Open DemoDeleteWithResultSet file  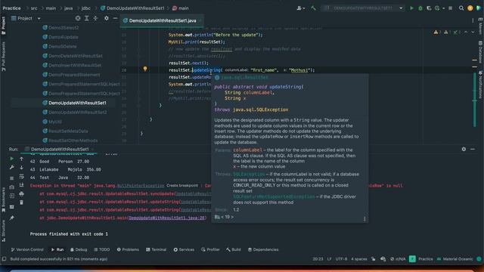click(73, 56)
